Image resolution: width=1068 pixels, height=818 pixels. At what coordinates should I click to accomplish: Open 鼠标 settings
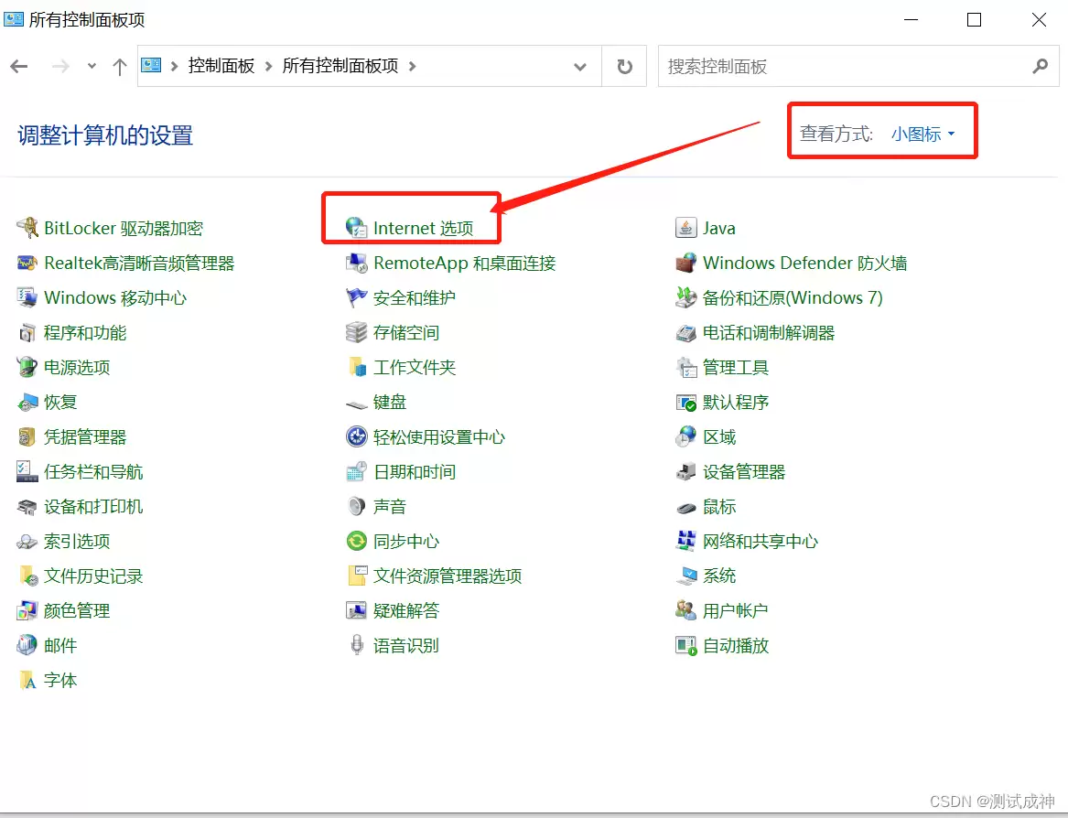721,506
